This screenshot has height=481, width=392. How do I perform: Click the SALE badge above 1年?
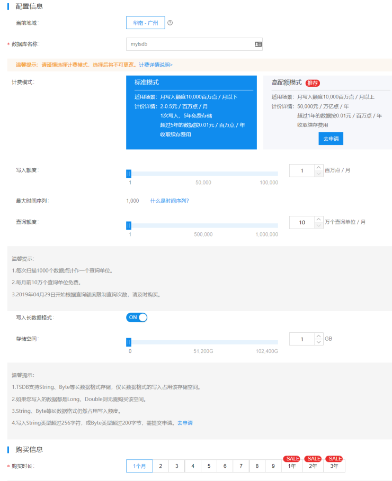pos(291,459)
